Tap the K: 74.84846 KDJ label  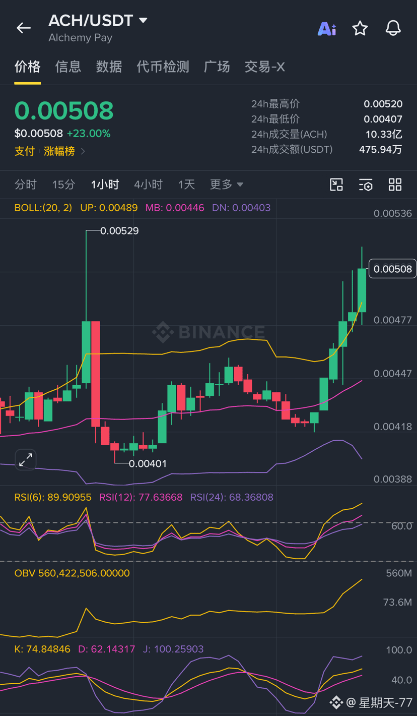[42, 649]
